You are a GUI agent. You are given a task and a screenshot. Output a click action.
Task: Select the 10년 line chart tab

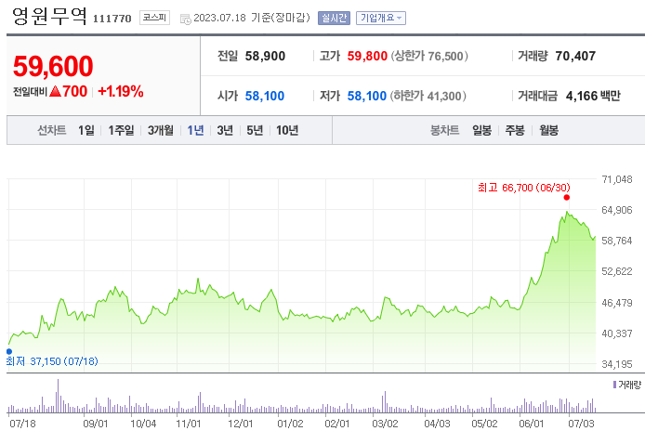click(287, 130)
